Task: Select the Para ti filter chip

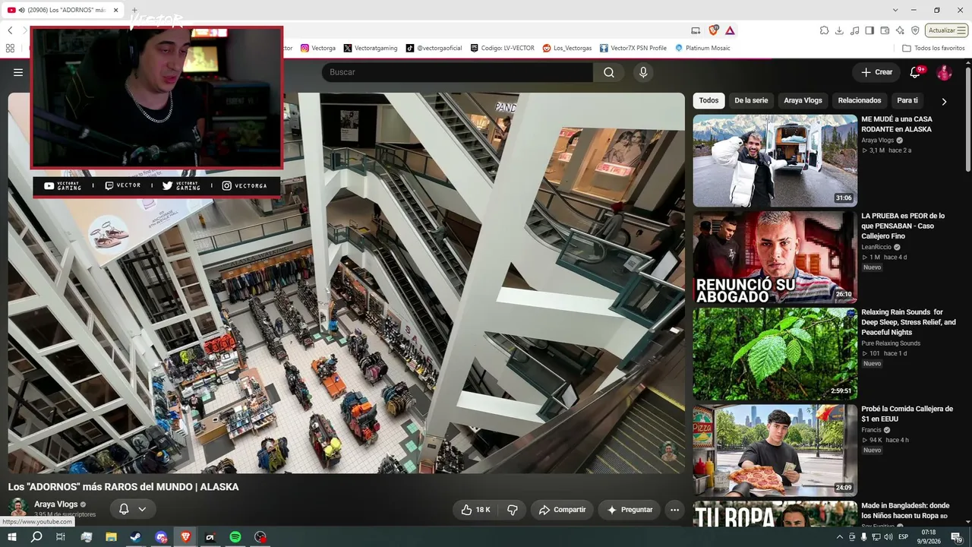Action: click(907, 100)
